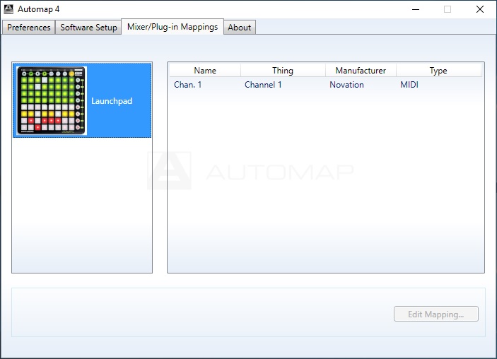Viewport: 497px width, 359px height.
Task: Click the Edit Mapping button
Action: [435, 314]
